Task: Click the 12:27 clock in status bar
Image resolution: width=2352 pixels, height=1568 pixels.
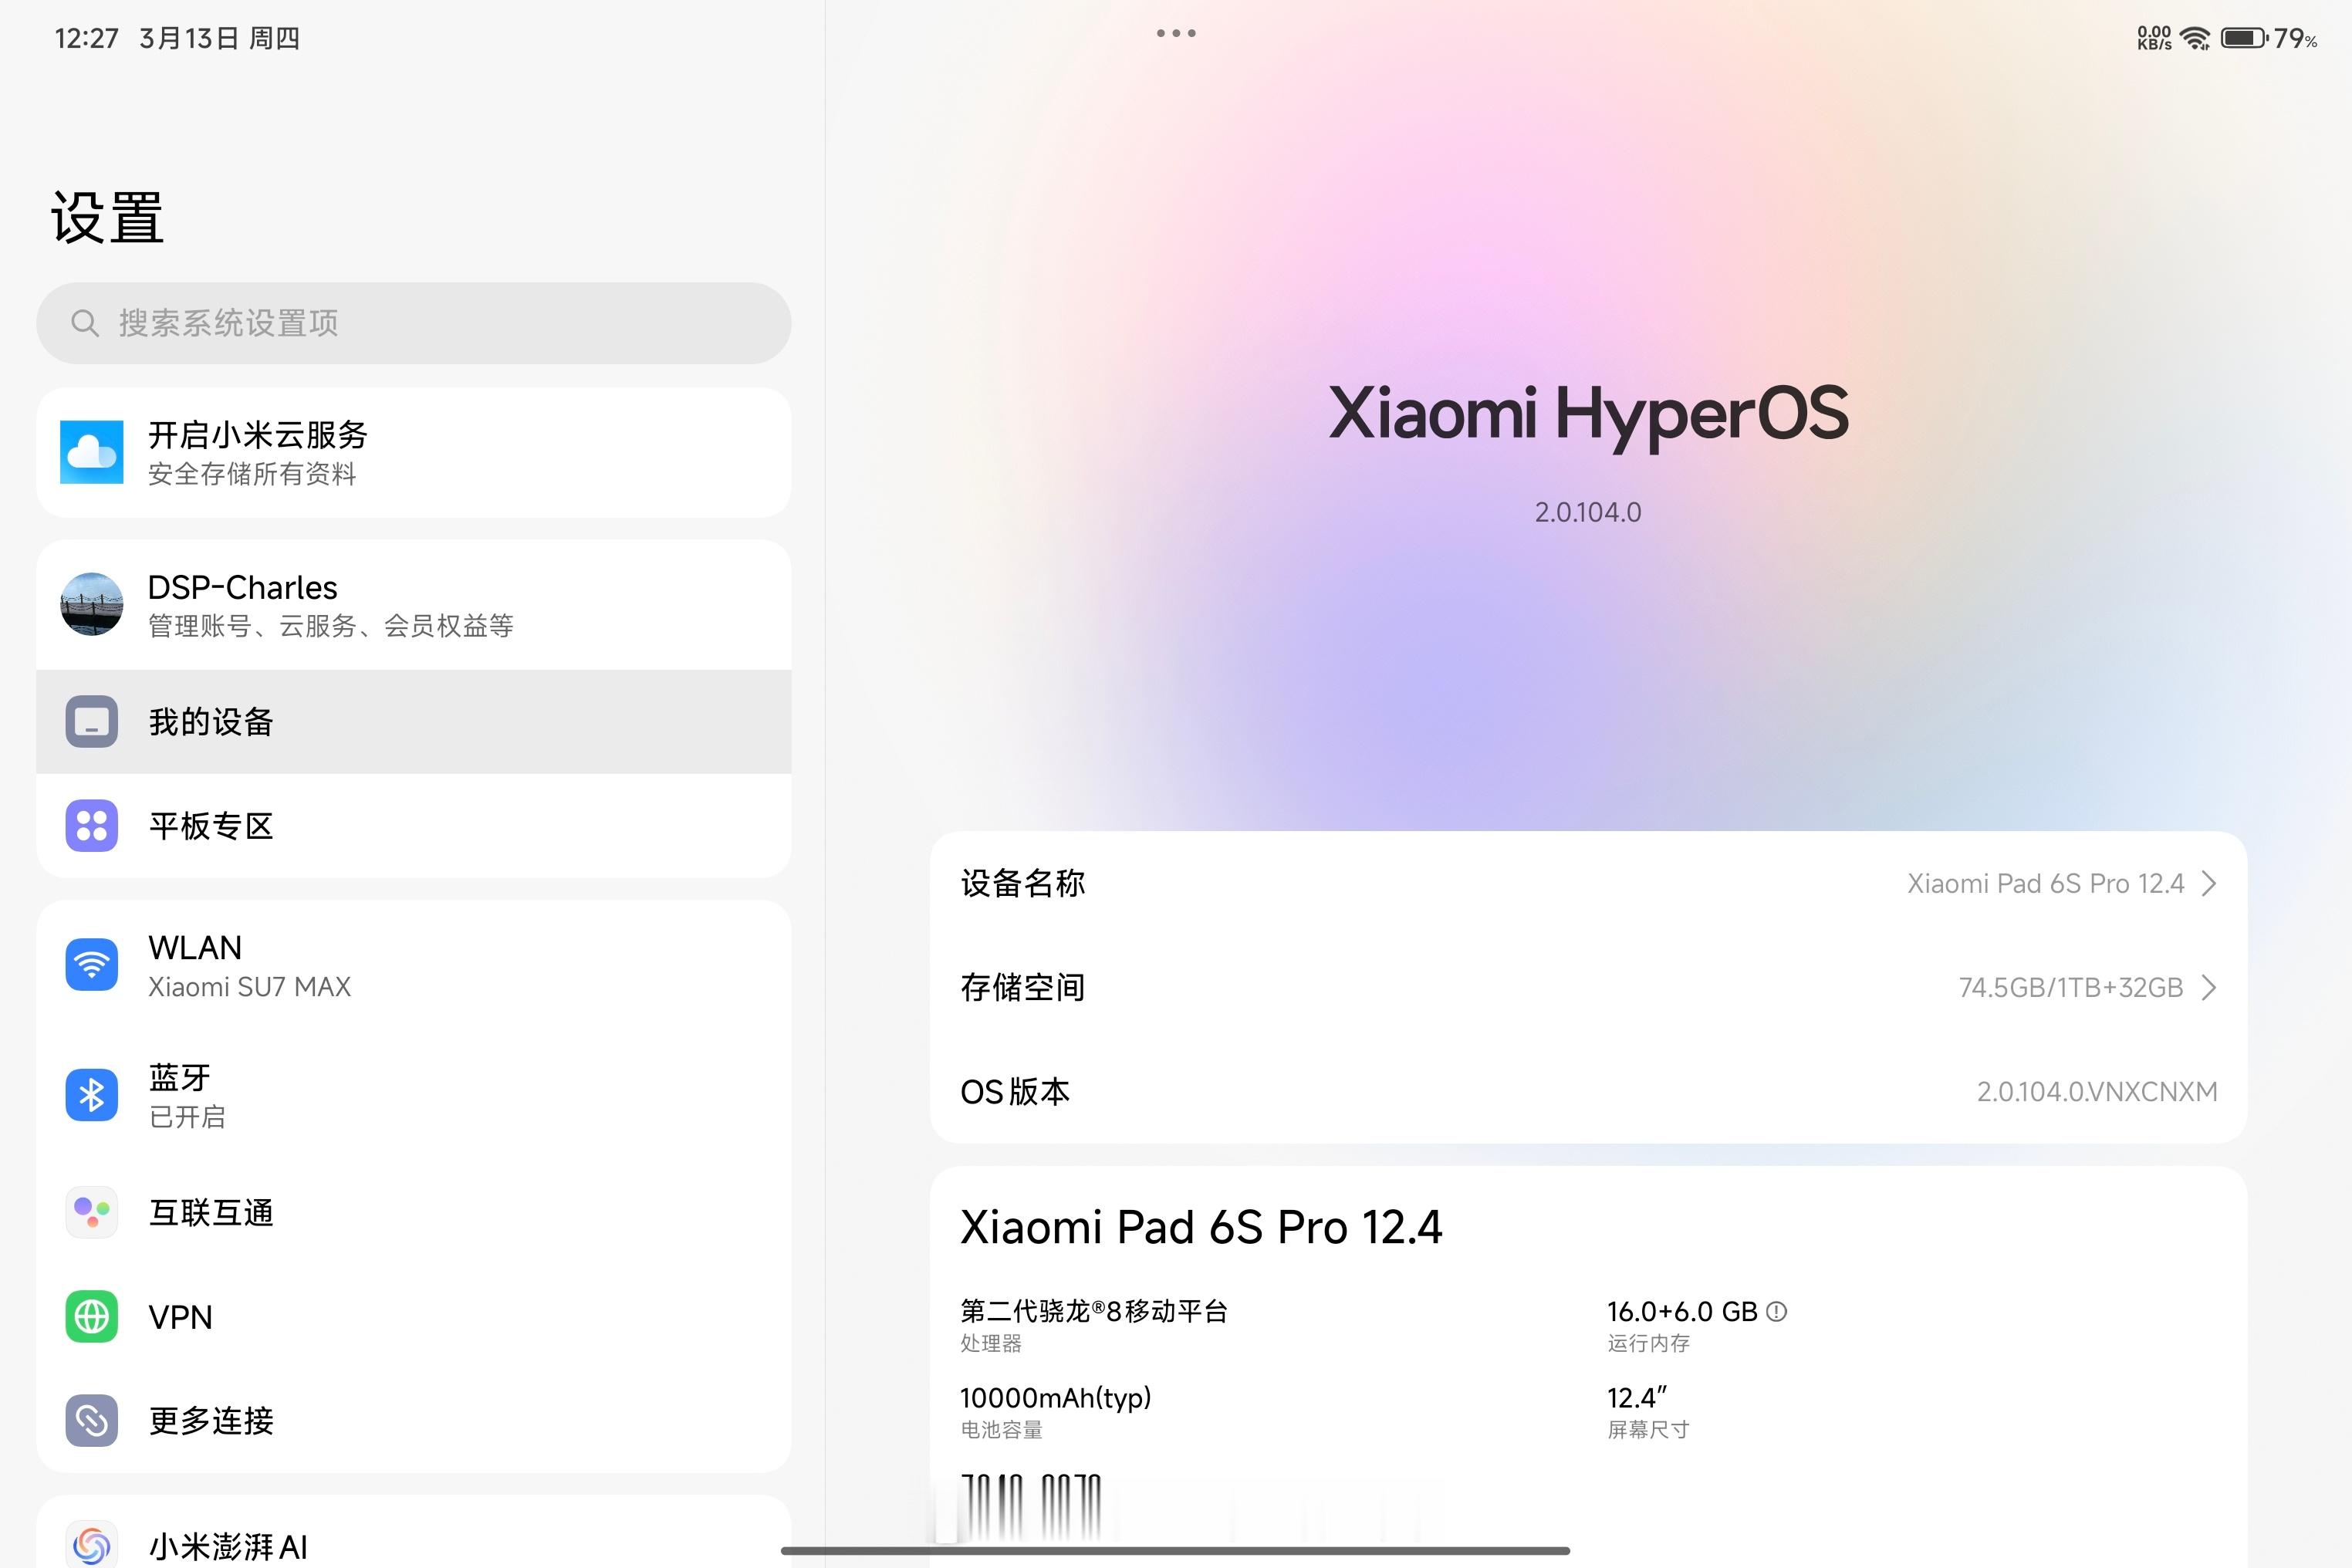Action: (x=86, y=38)
